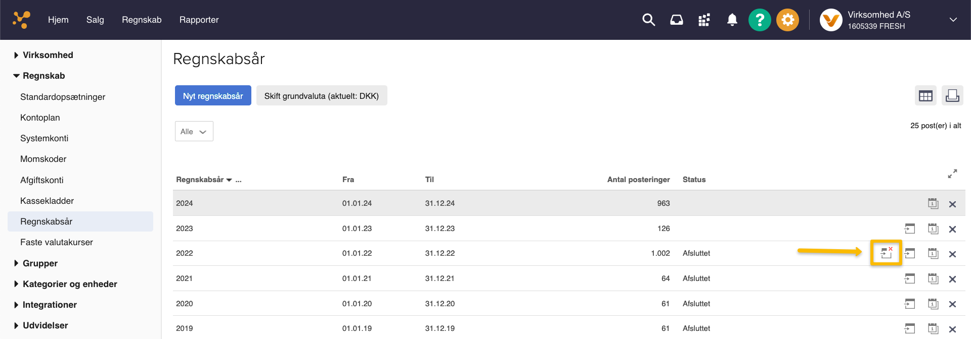
Task: Open the Regnskab top menu
Action: pyautogui.click(x=142, y=20)
